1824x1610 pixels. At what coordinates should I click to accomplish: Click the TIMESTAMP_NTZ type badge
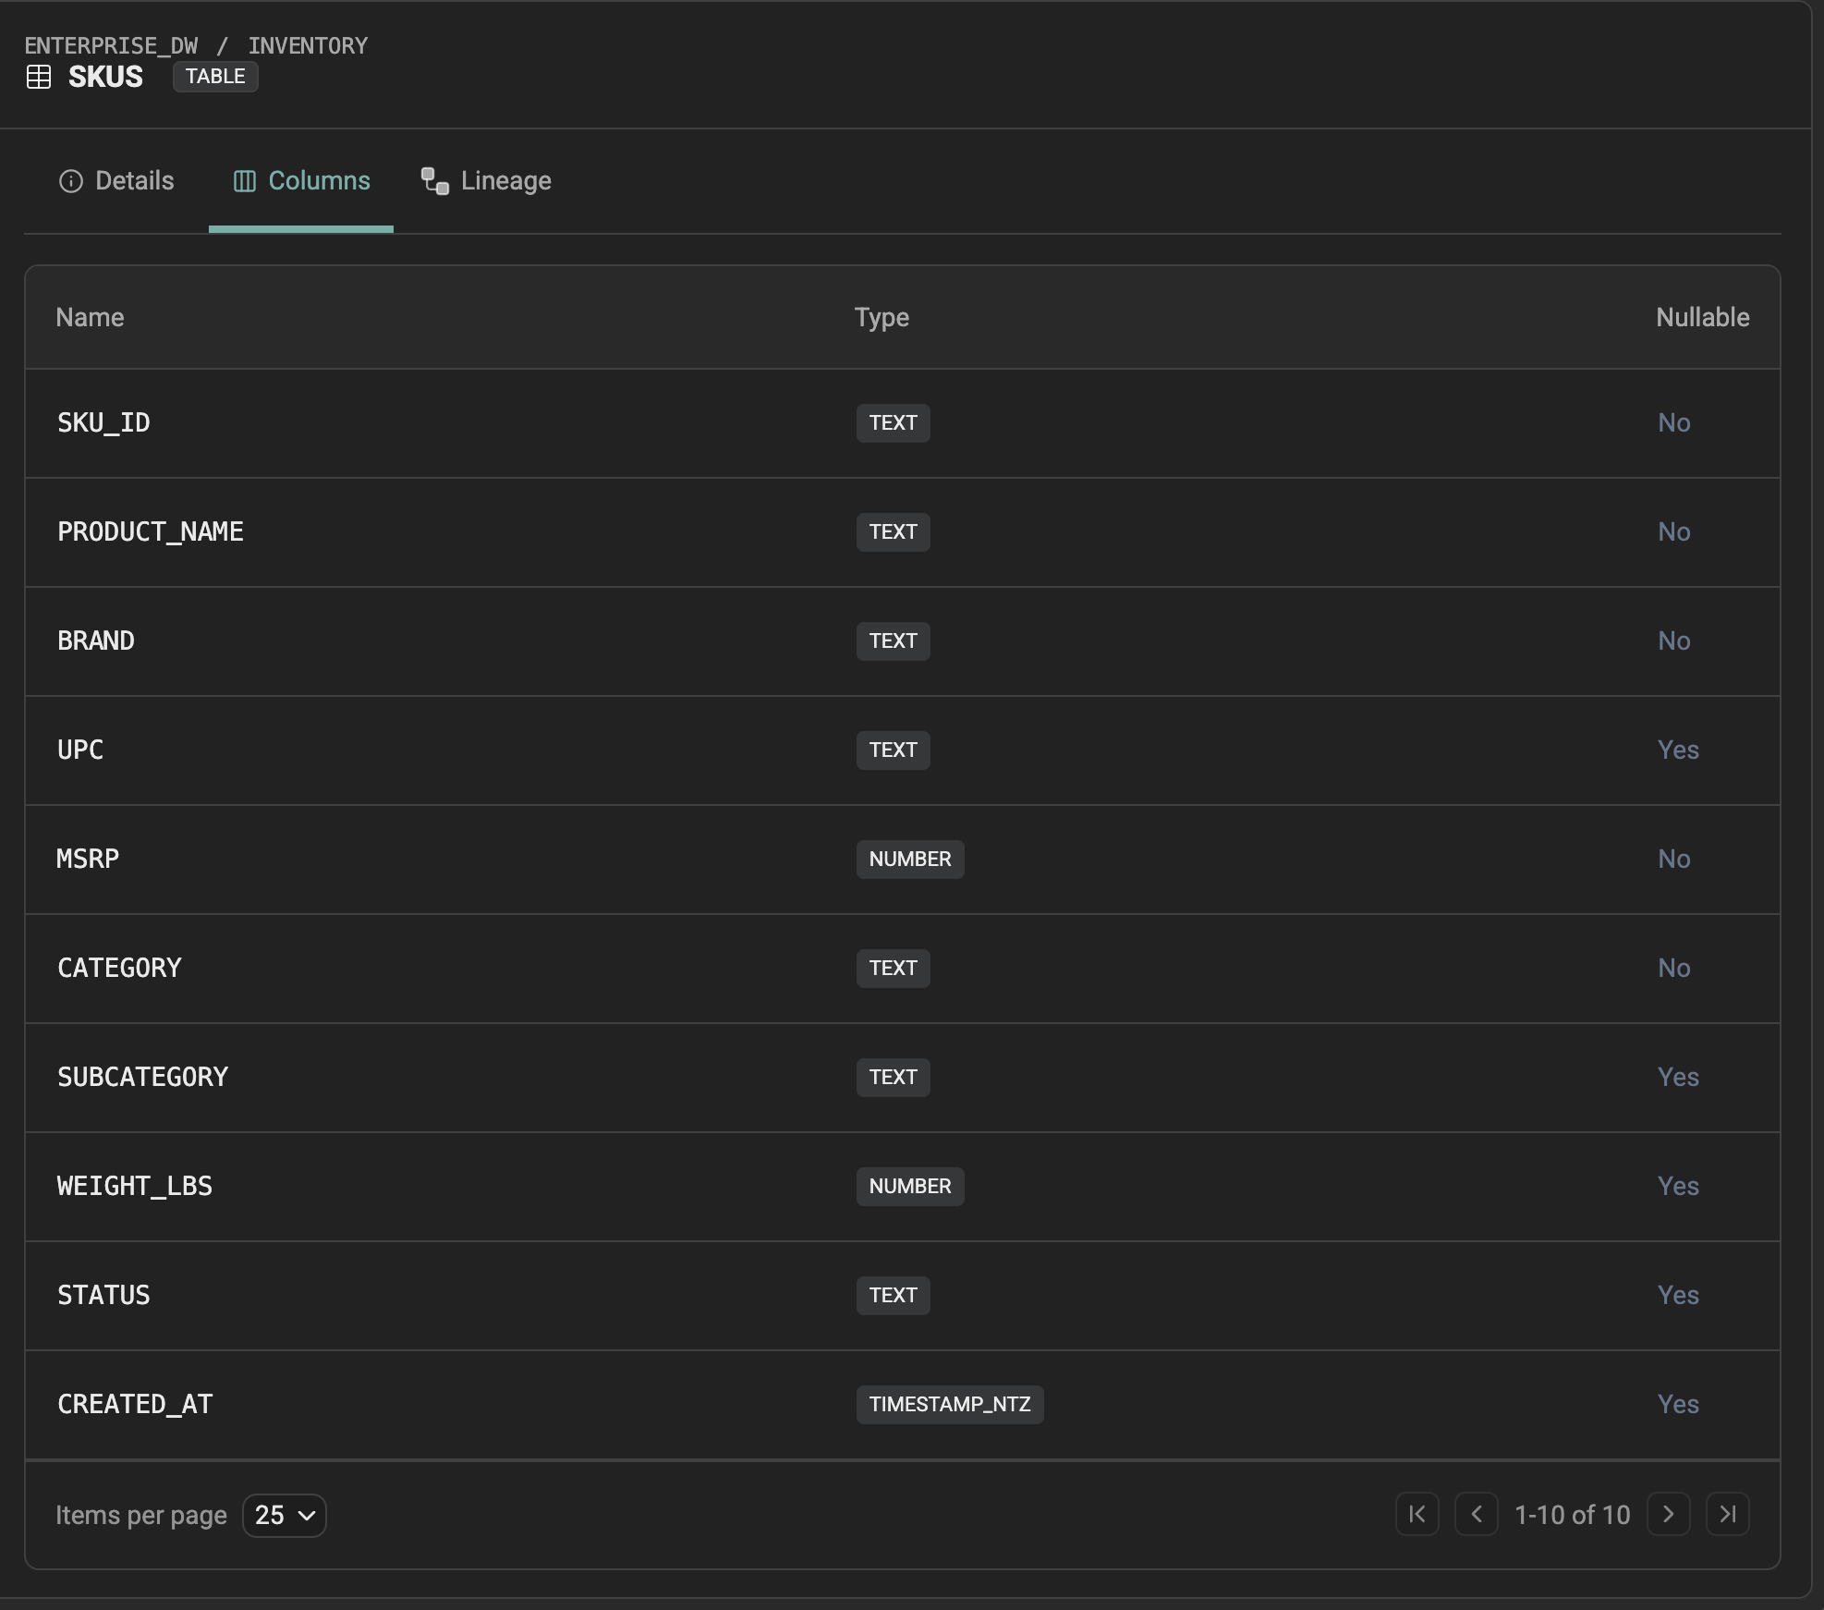tap(949, 1404)
